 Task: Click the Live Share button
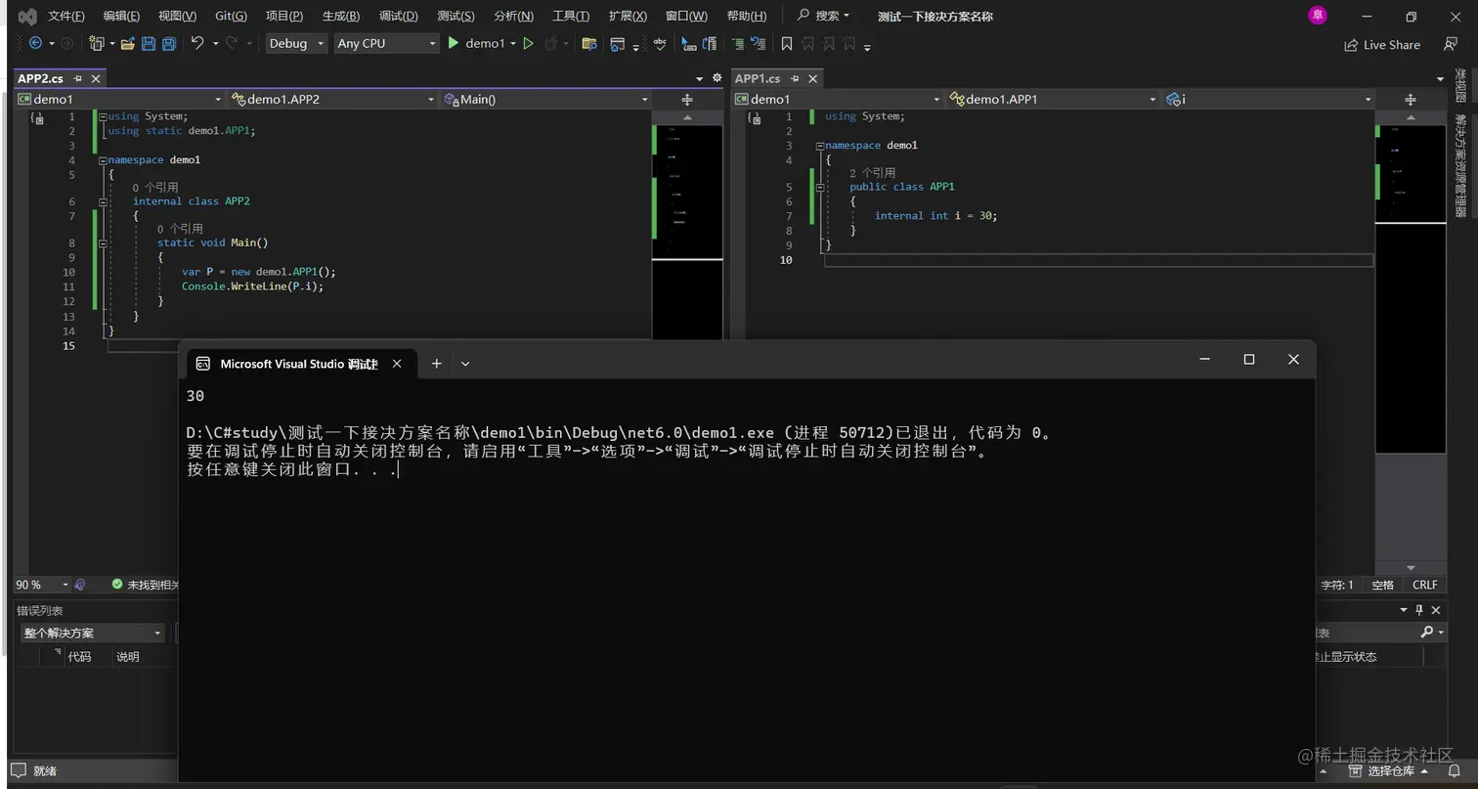[1382, 45]
